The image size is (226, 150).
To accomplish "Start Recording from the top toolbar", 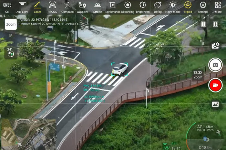I will (128, 6).
